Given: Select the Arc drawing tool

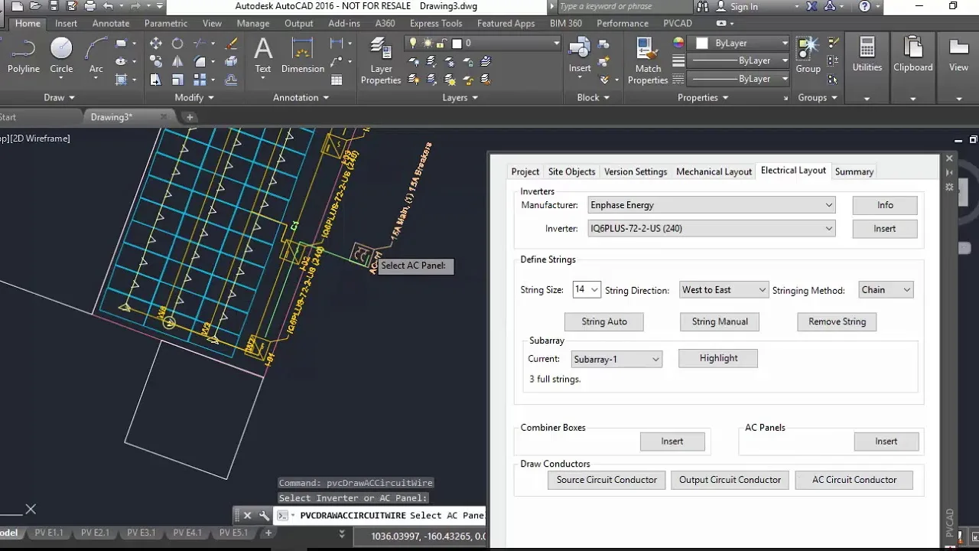Looking at the screenshot, I should point(96,56).
